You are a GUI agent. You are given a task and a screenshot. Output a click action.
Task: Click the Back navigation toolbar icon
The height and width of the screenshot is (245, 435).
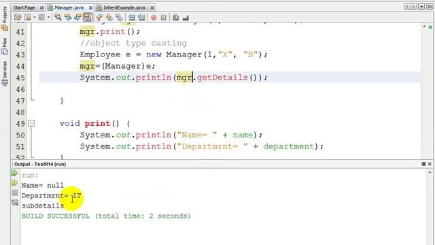(28, 18)
